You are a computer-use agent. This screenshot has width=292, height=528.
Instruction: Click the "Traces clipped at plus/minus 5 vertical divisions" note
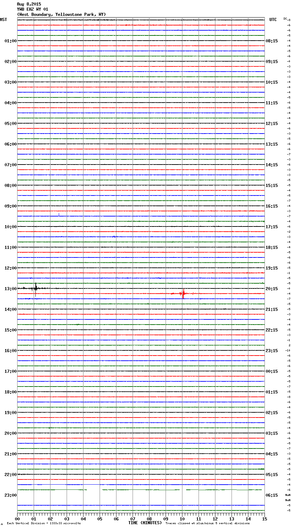point(207,524)
